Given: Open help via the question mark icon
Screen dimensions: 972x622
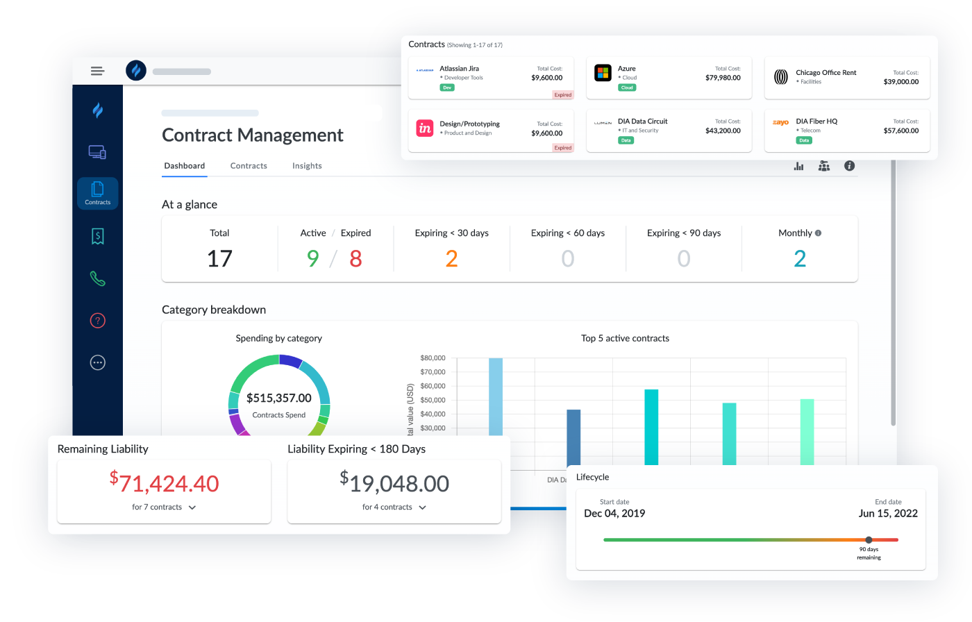Looking at the screenshot, I should pyautogui.click(x=97, y=320).
